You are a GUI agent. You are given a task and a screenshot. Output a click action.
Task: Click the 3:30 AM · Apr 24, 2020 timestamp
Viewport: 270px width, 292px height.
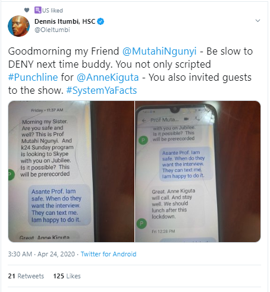[42, 254]
